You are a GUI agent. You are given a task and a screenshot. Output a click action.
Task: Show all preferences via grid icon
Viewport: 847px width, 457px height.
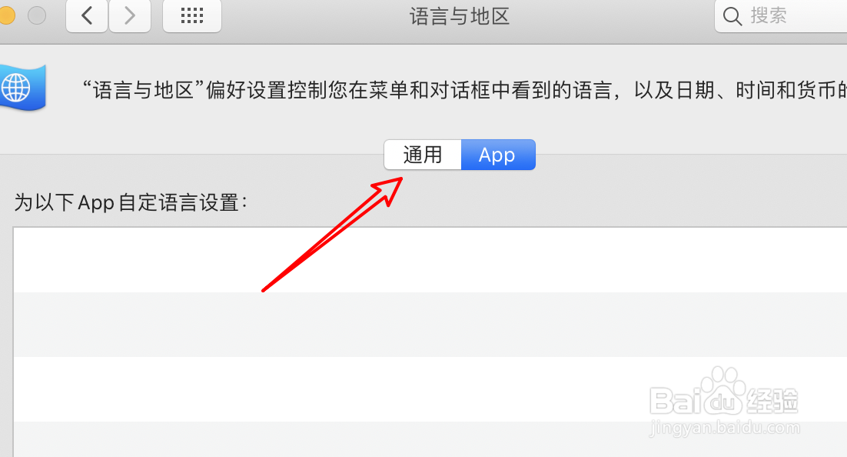point(191,15)
